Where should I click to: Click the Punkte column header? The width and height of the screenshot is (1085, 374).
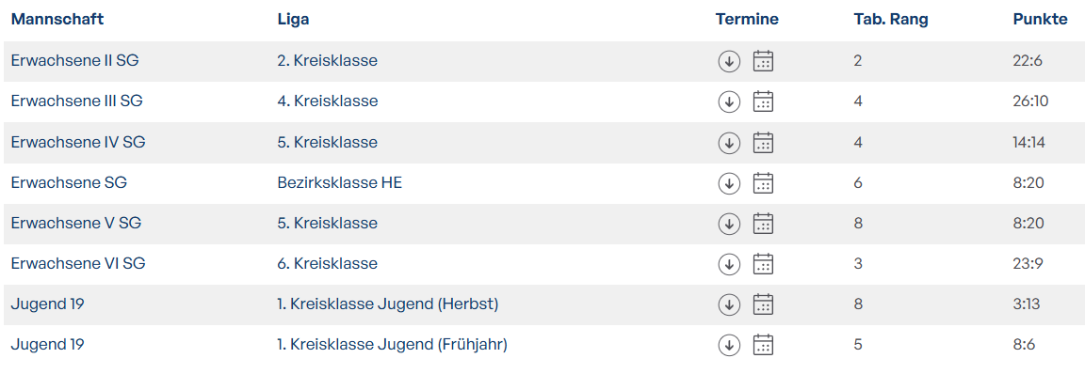click(1040, 20)
